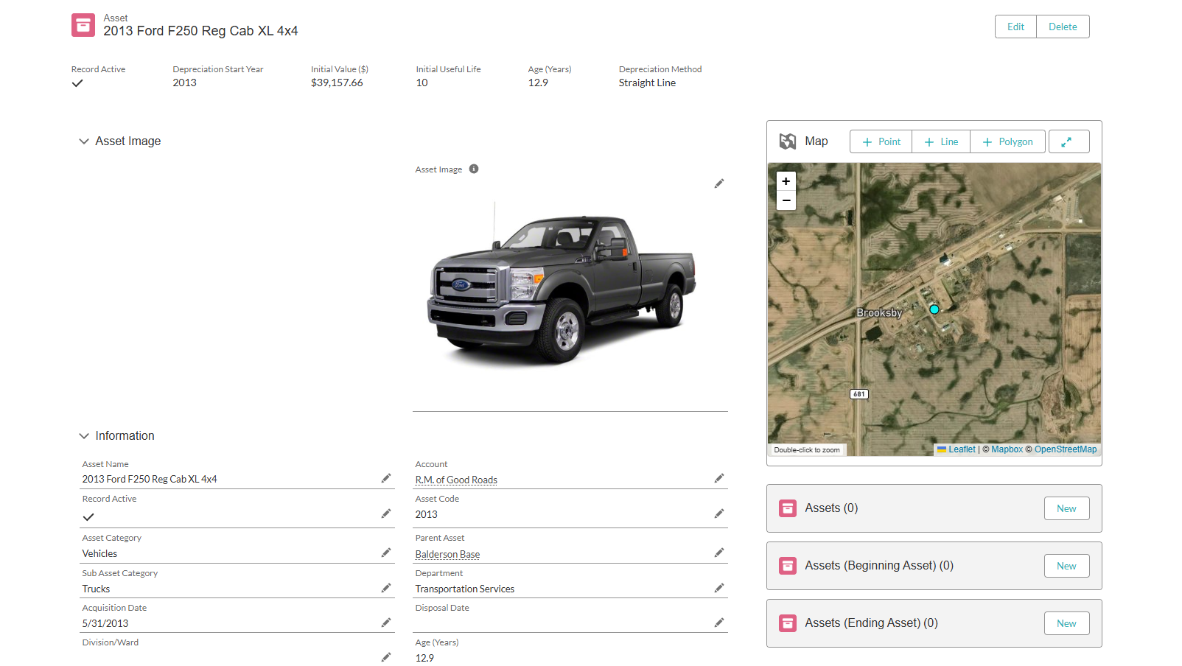Open the Balderson Base parent asset
Viewport: 1182px width, 666px height.
(447, 554)
